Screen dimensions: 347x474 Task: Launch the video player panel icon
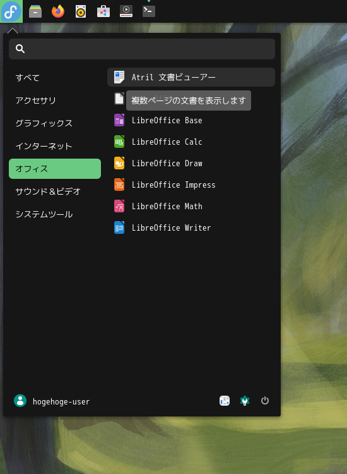[x=126, y=11]
